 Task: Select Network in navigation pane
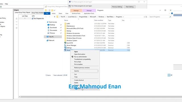51,40
